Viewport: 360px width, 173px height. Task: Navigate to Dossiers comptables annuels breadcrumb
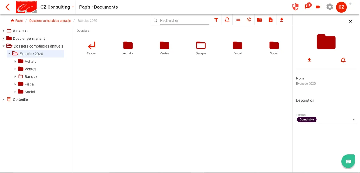coord(50,21)
